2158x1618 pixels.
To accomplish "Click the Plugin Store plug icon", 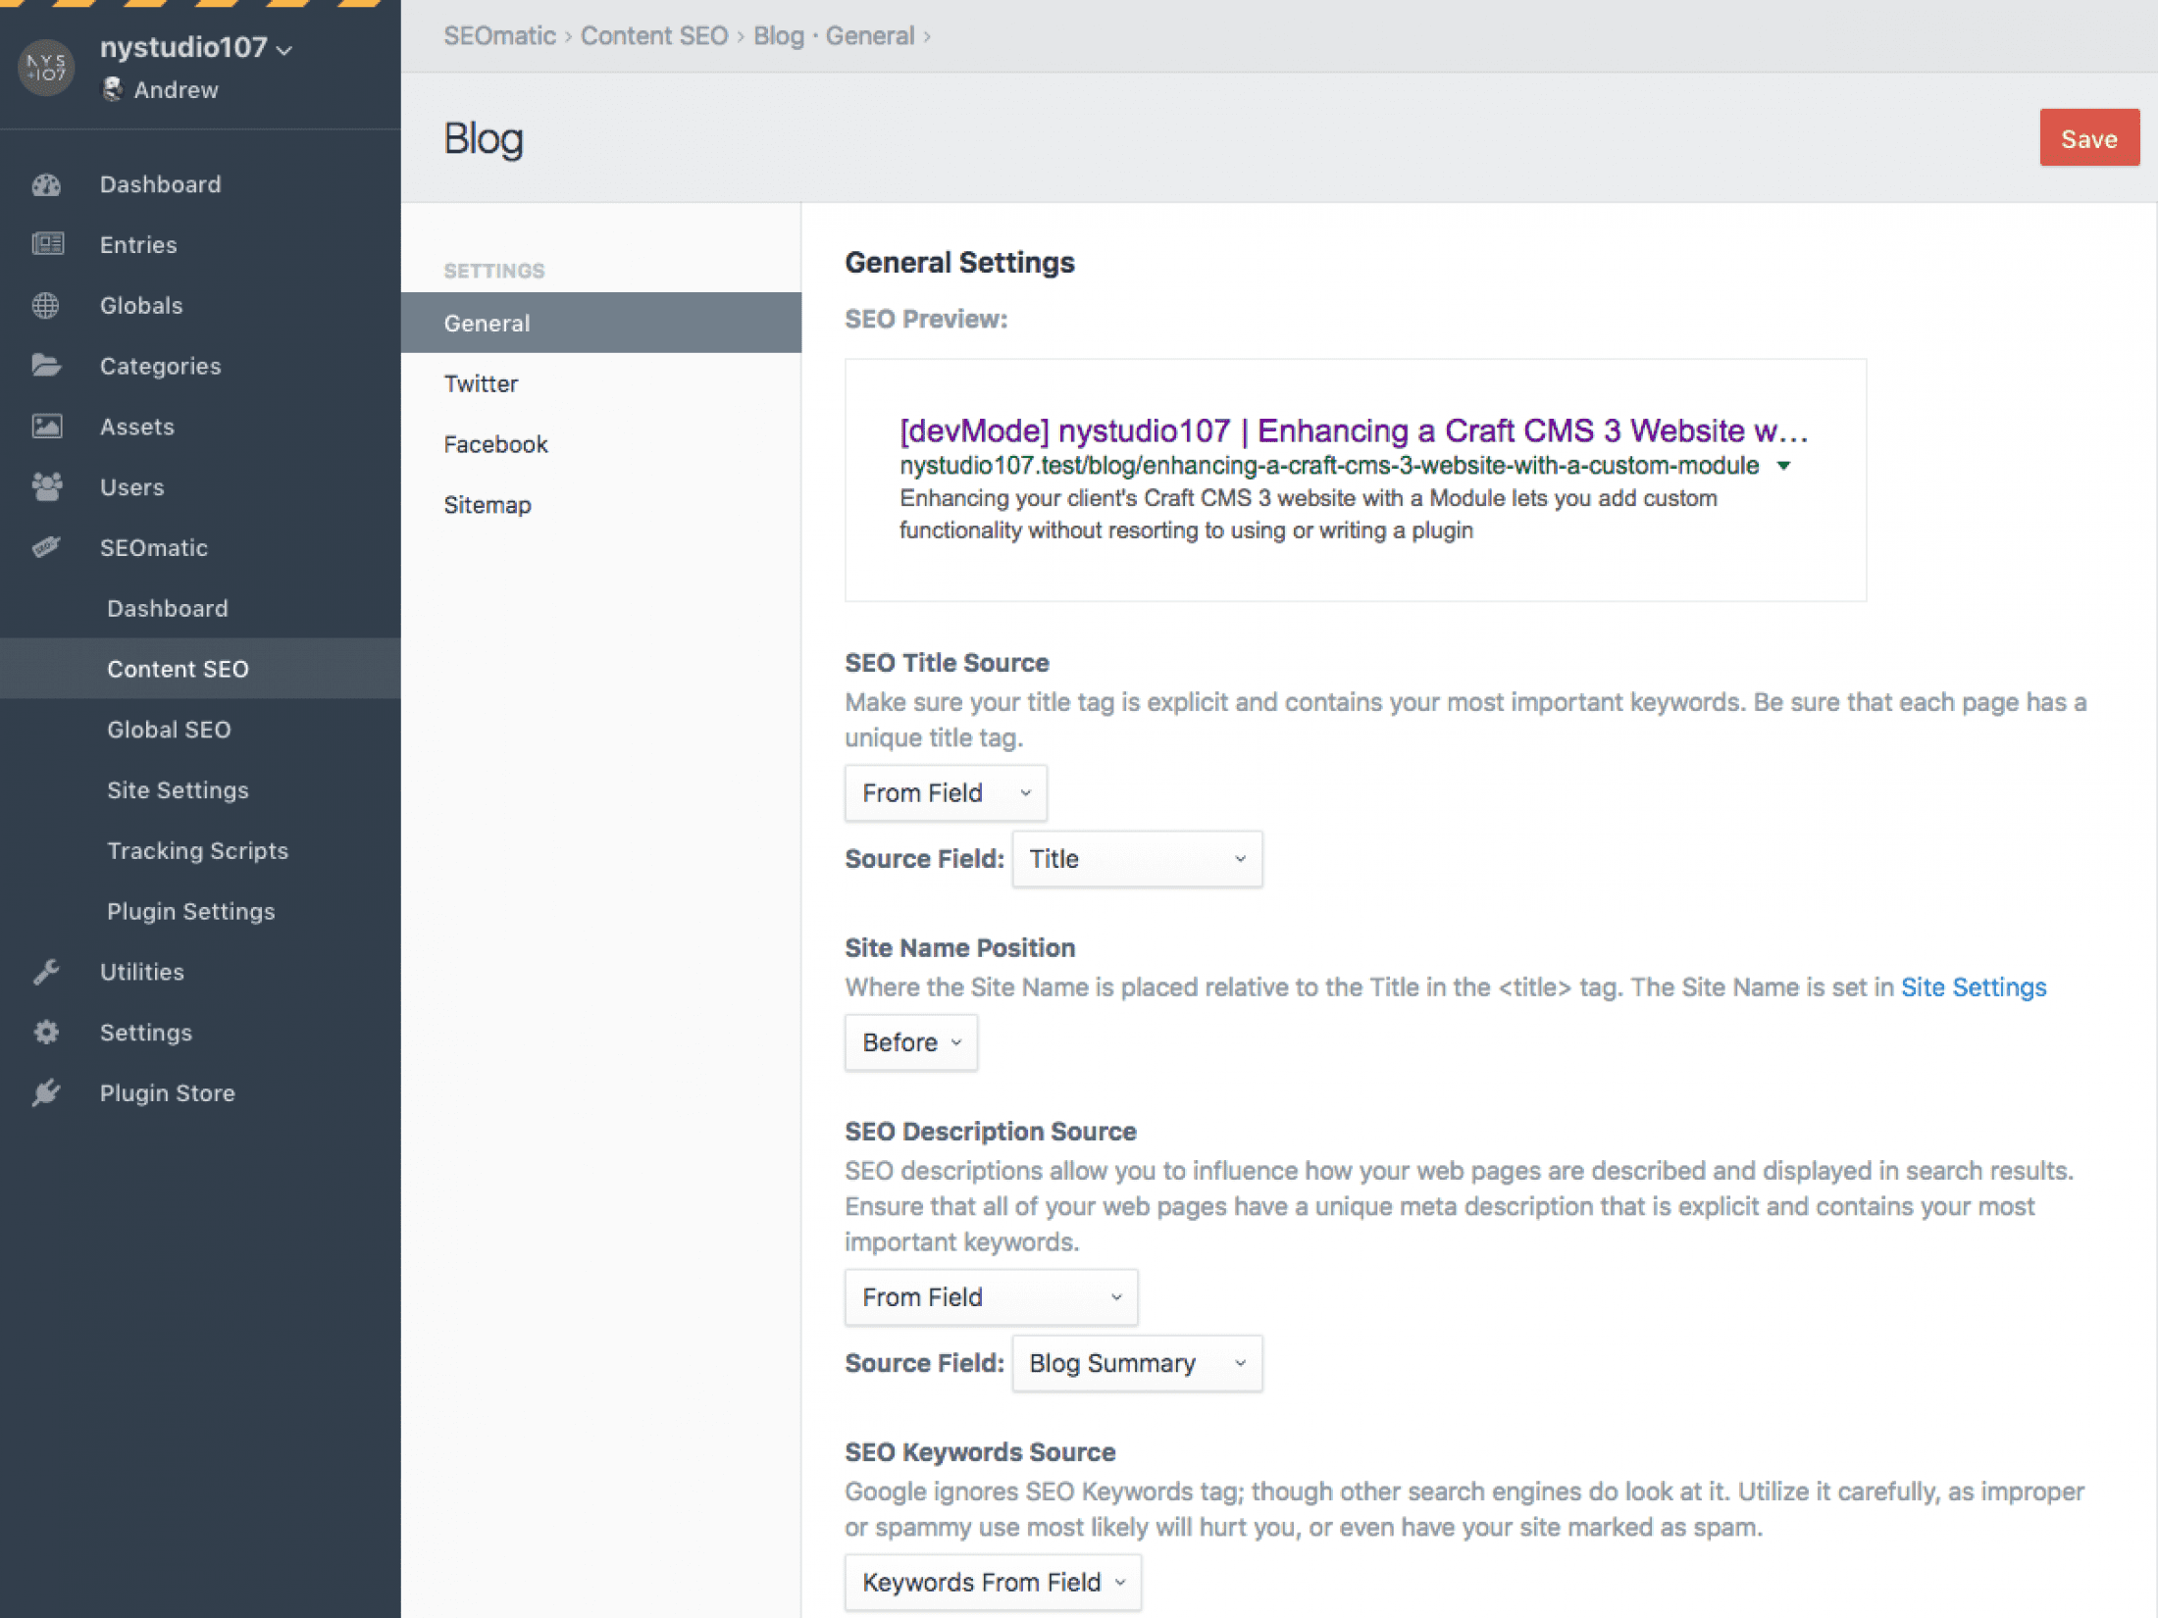I will click(46, 1092).
